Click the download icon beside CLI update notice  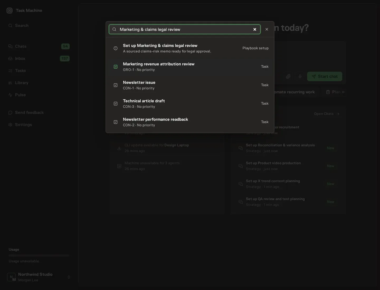[119, 148]
